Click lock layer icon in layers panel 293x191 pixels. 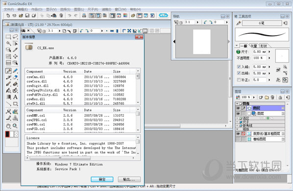coord(280,97)
